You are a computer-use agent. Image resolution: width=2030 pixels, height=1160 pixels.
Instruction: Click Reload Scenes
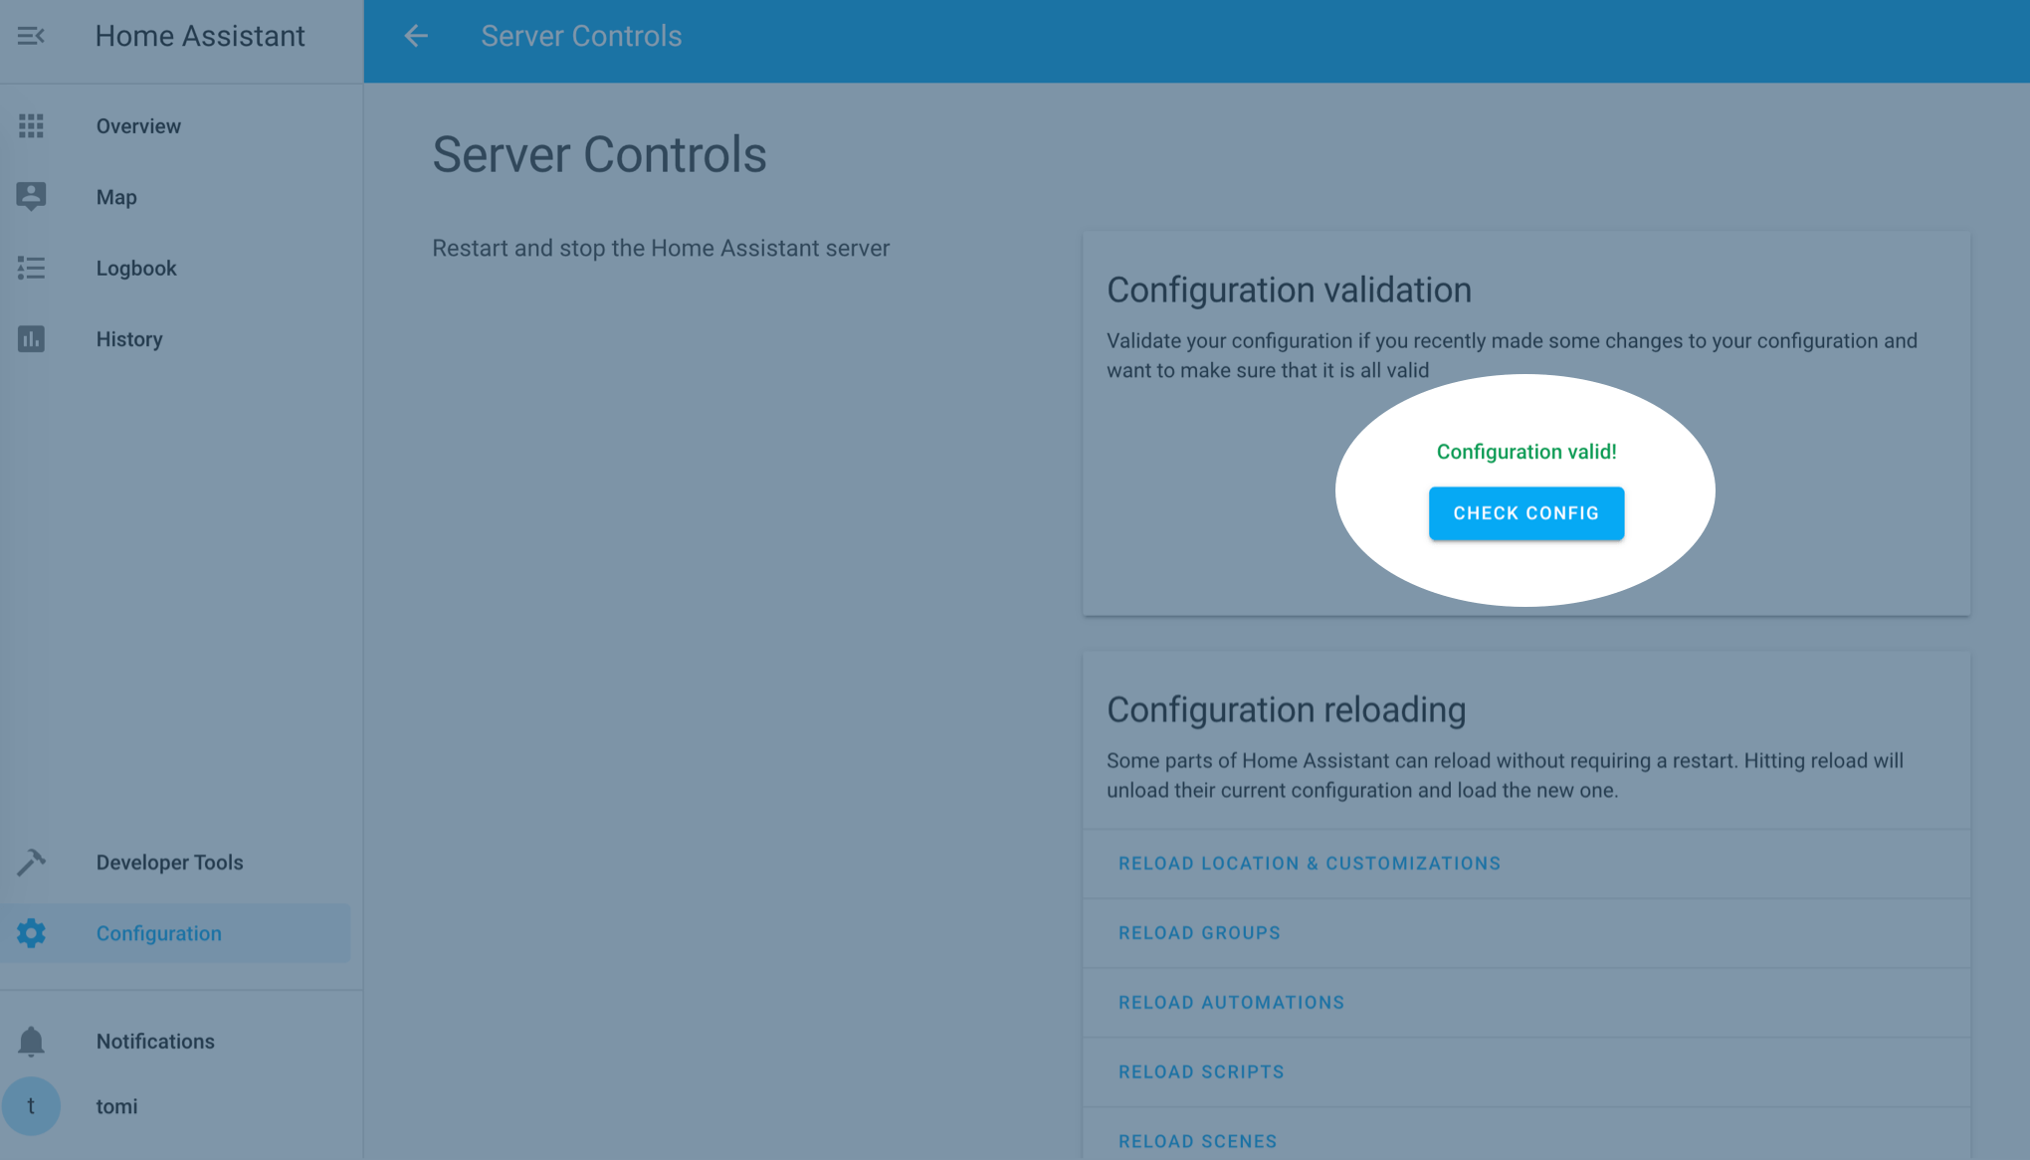pyautogui.click(x=1196, y=1140)
